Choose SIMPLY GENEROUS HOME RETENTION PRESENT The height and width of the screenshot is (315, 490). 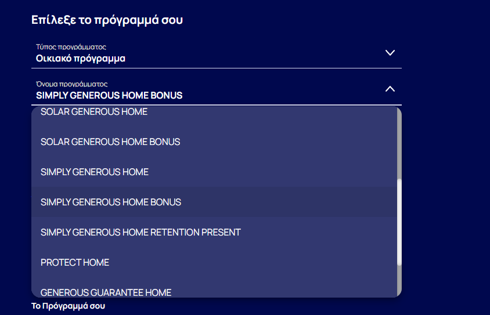(x=140, y=233)
